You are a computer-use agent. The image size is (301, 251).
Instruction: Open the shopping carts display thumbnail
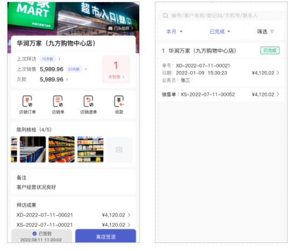tap(33, 149)
